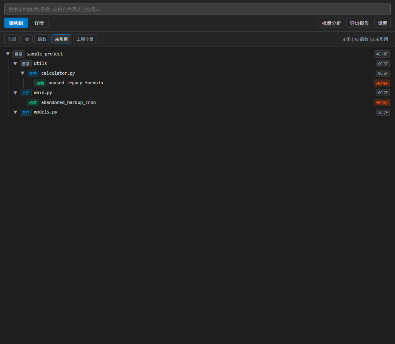Image resolution: width=395 pixels, height=344 pixels.
Task: Click 未引用 tag on unused_legacy_formula row
Action: pos(382,83)
